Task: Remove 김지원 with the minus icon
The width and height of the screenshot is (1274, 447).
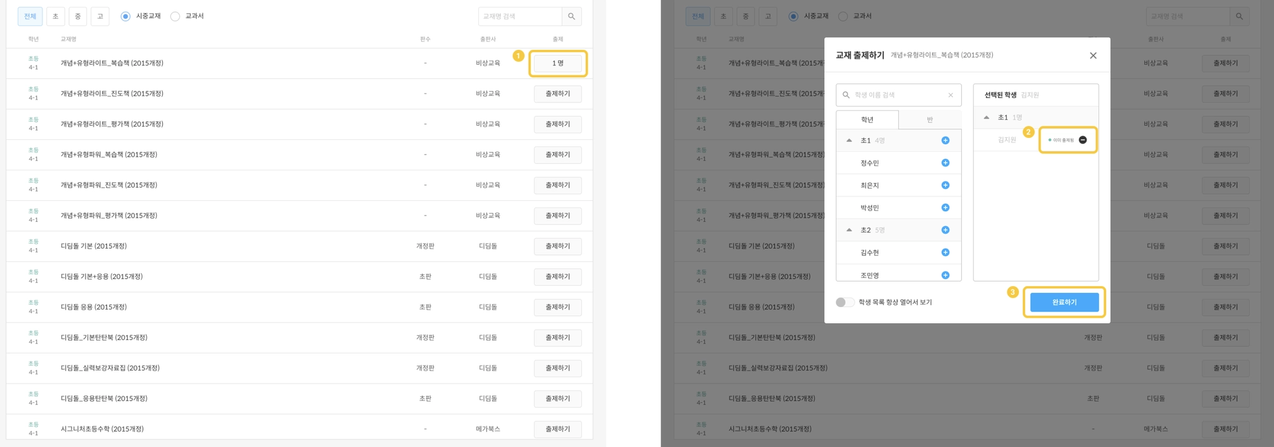Action: 1082,140
